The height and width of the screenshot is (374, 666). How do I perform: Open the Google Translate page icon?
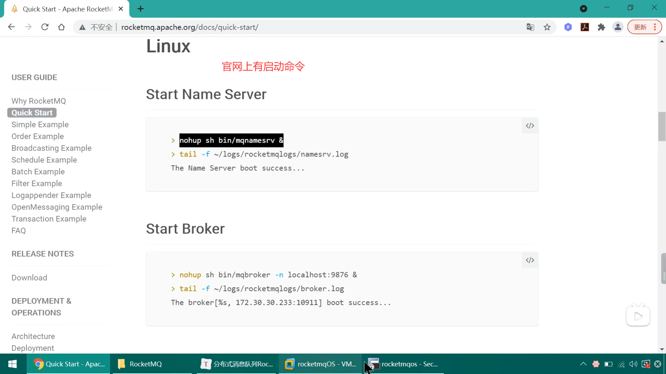[530, 27]
